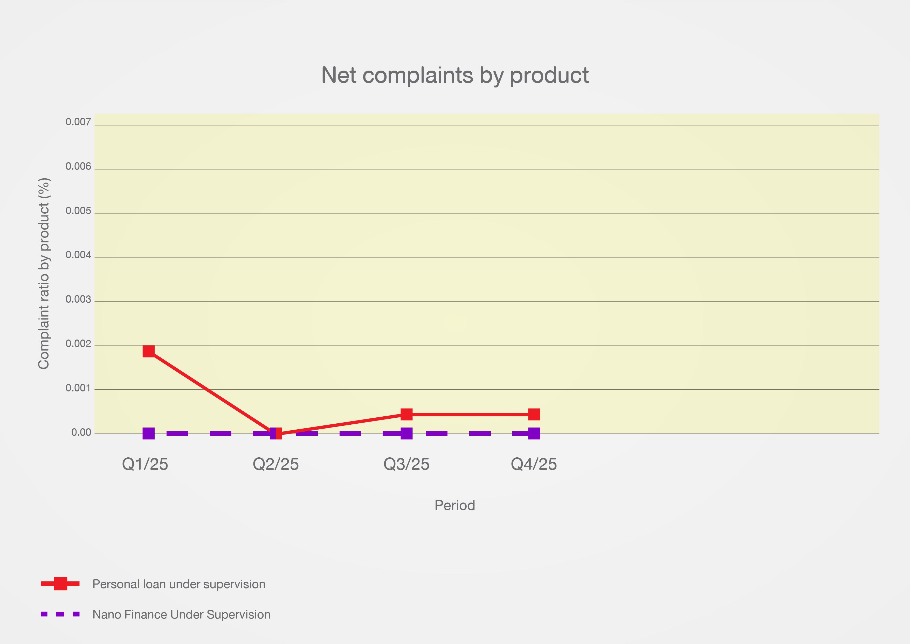
Task: Select the red Personal loan data point at Q1/25
Action: [x=149, y=351]
